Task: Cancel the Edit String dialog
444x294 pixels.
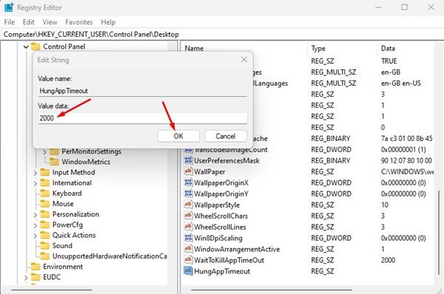Action: (226, 136)
